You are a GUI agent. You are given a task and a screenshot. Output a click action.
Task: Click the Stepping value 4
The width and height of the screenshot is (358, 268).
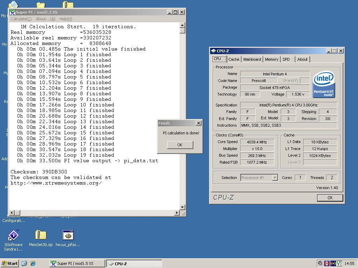click(328, 112)
